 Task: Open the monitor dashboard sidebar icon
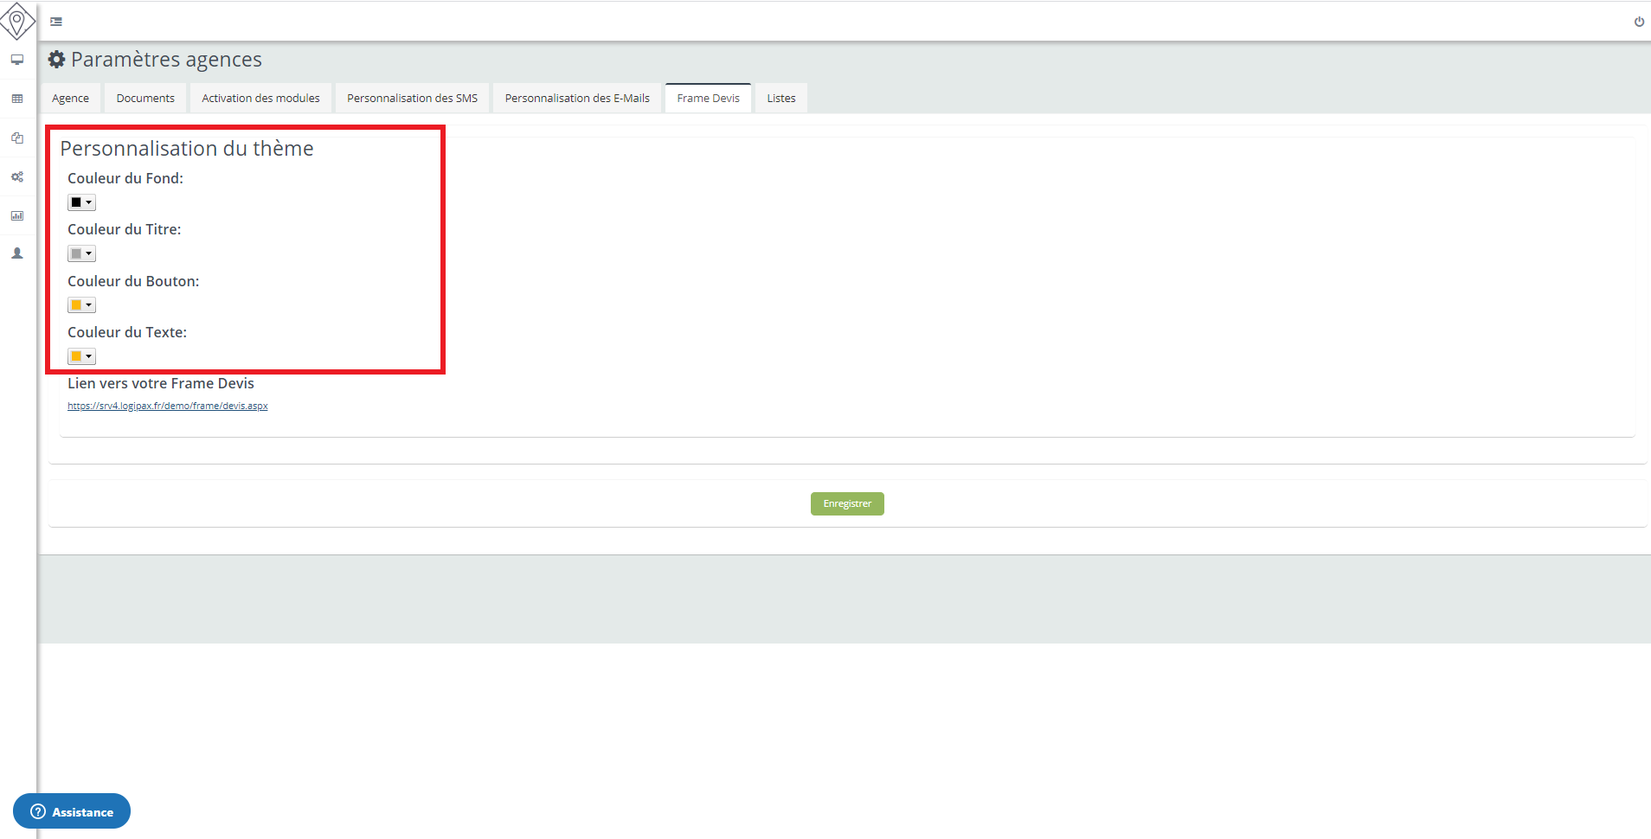(17, 60)
